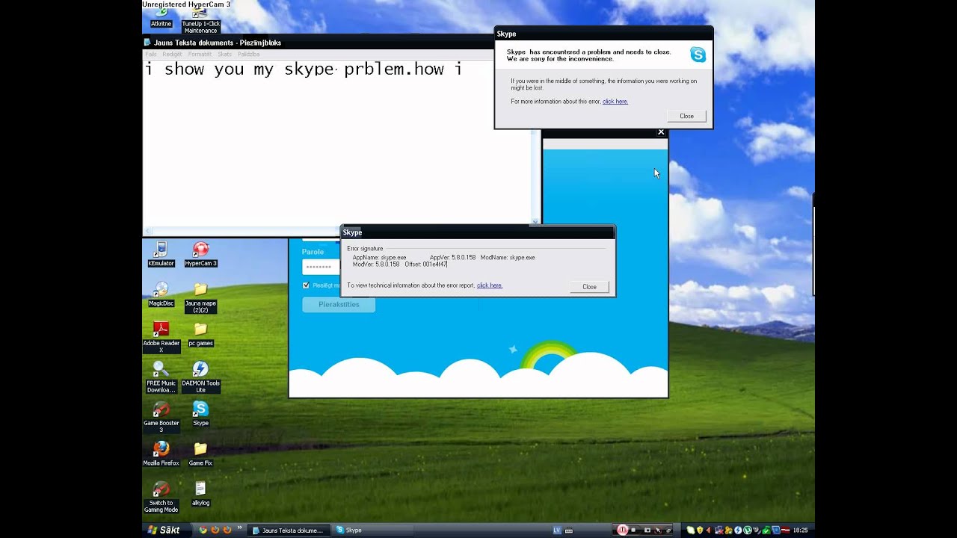
Task: Expand the quick launch overflow chevron
Action: [x=240, y=528]
